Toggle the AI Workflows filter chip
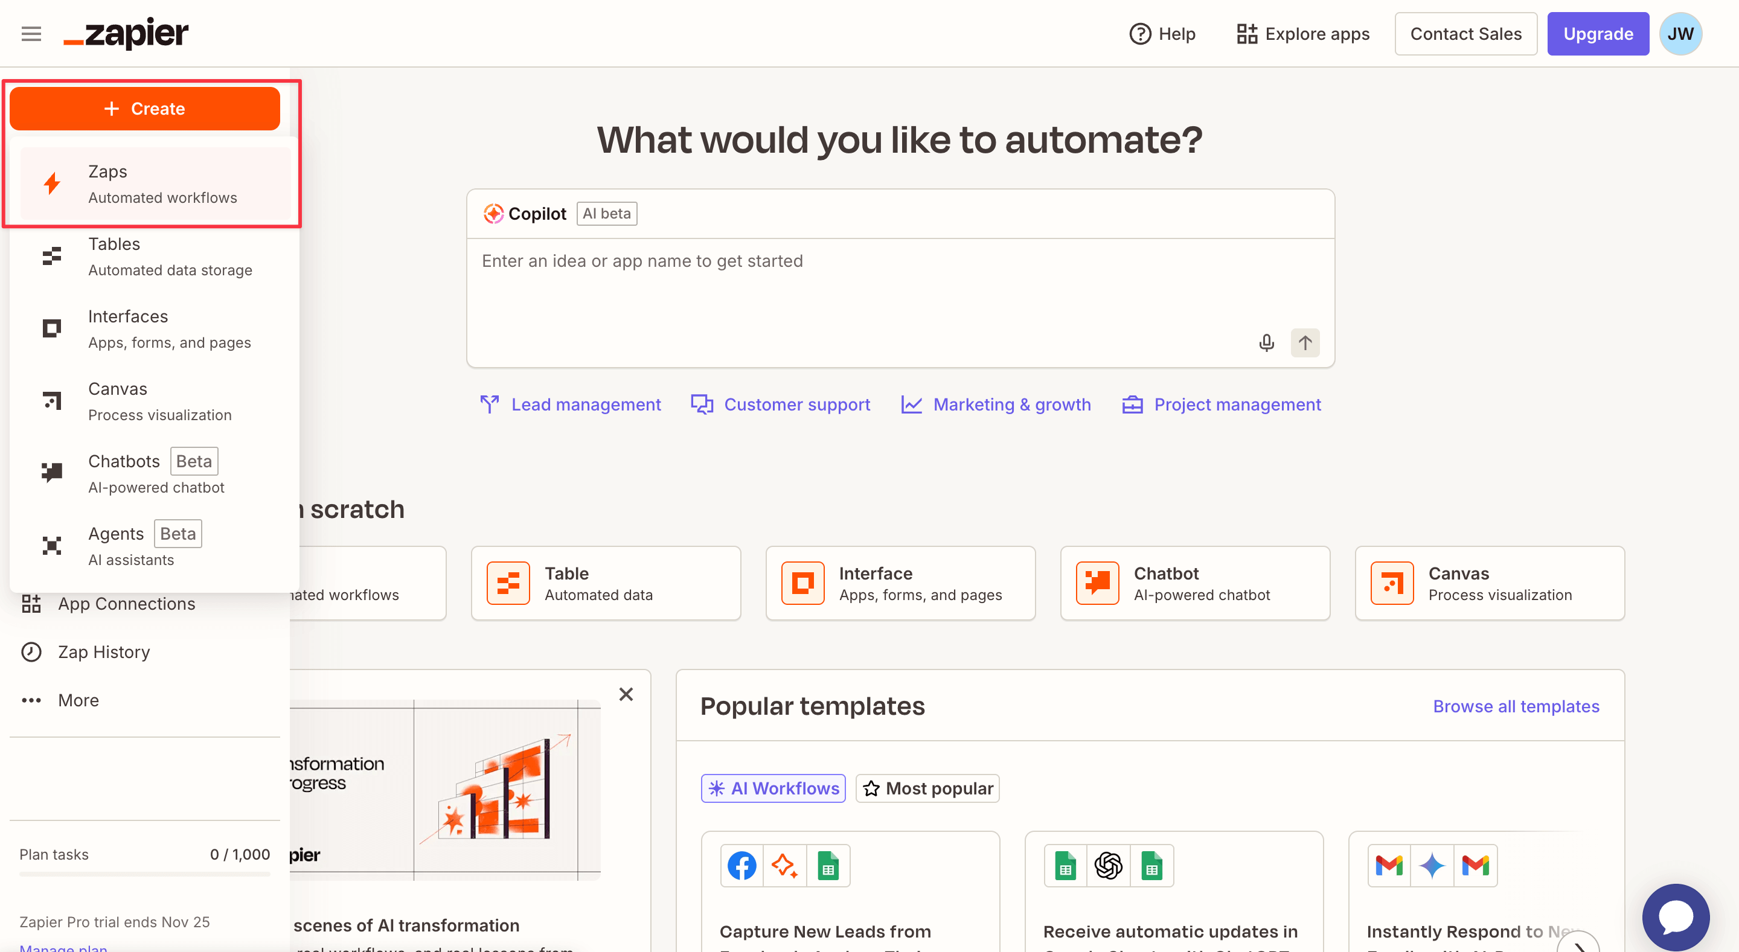Screen dimensions: 1739x952 point(773,788)
